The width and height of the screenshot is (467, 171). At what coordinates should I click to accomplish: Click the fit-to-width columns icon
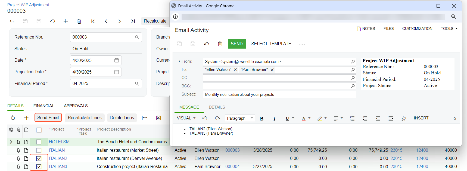point(145,118)
